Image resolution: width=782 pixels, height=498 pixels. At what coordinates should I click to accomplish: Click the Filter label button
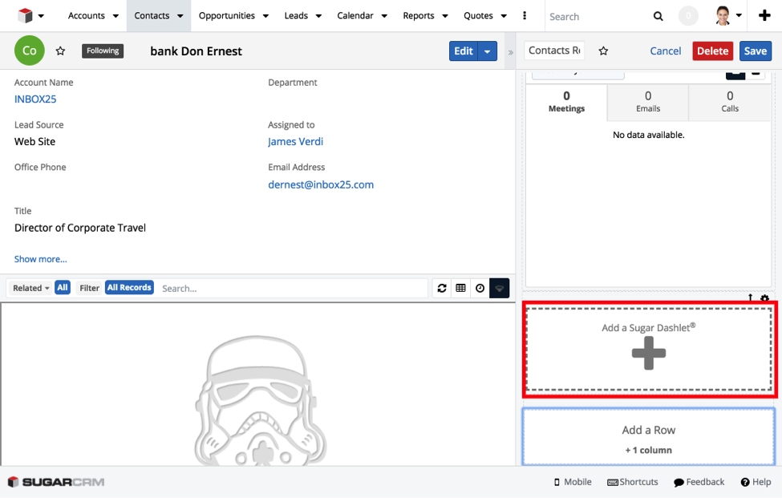point(89,288)
